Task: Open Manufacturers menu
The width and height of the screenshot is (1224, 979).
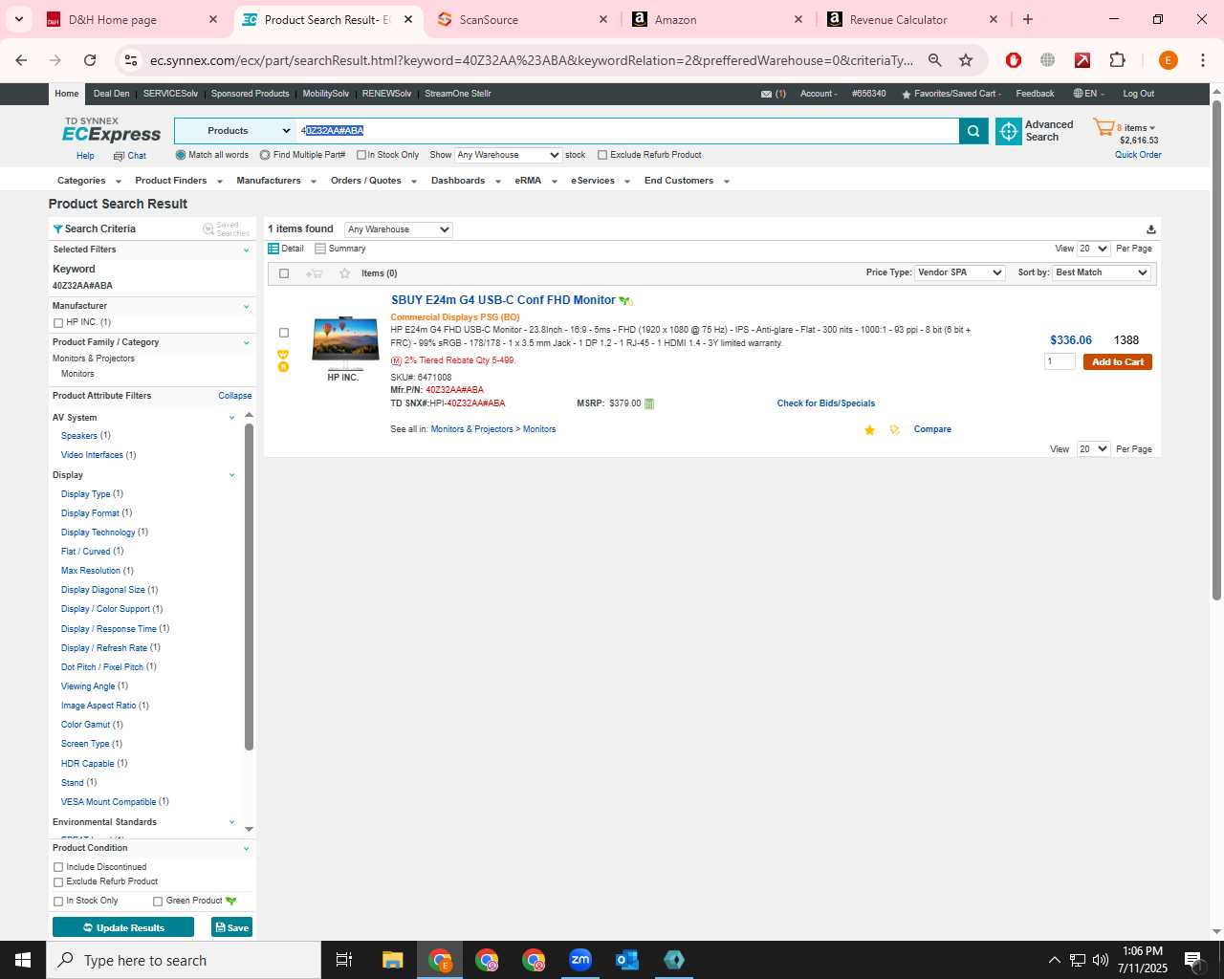Action: pyautogui.click(x=276, y=181)
